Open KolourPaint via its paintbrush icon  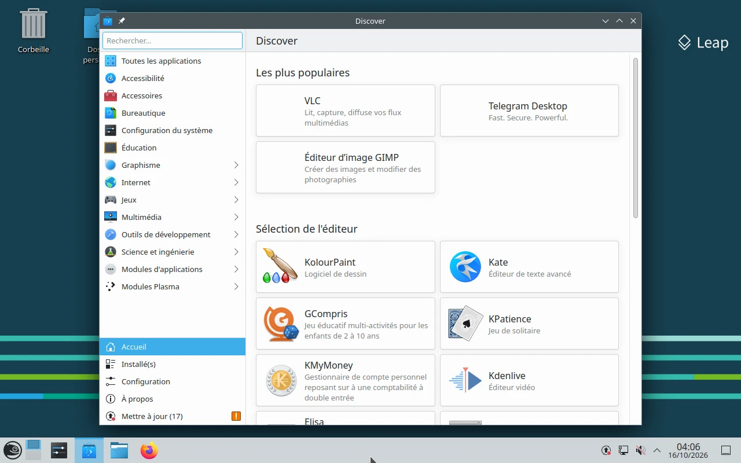tap(281, 267)
